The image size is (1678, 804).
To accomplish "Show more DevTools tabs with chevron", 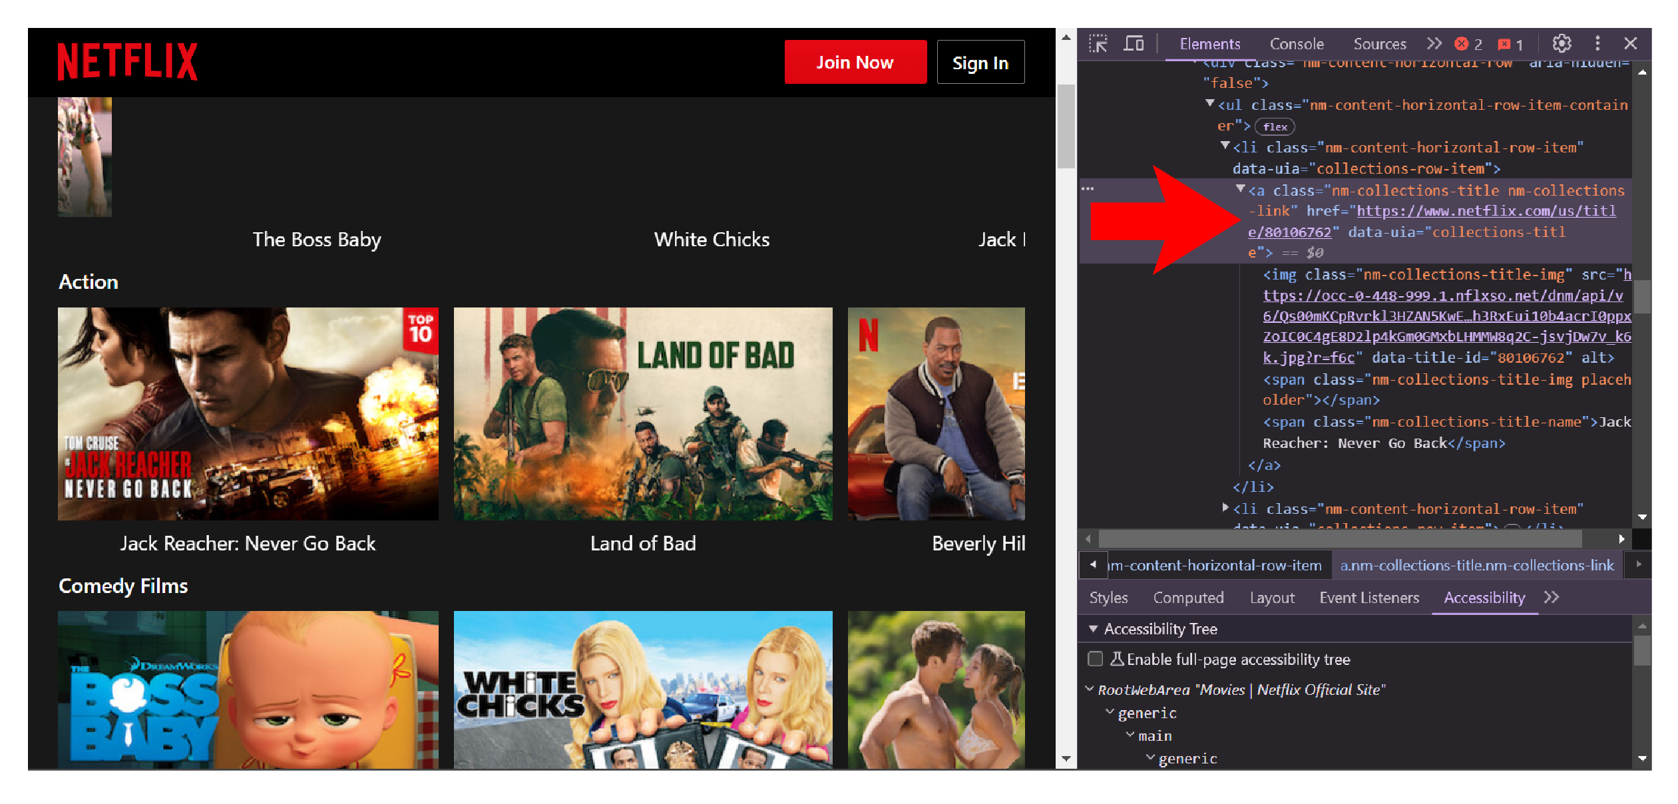I will tap(1434, 44).
